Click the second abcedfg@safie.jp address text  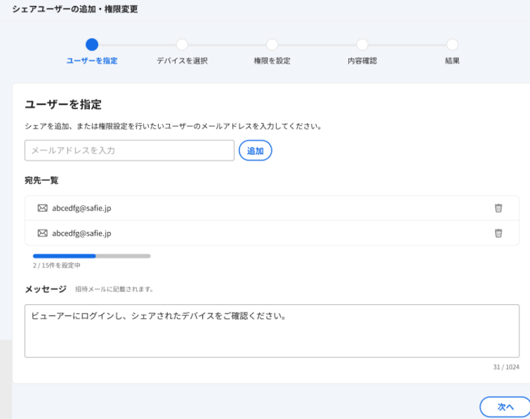[81, 233]
